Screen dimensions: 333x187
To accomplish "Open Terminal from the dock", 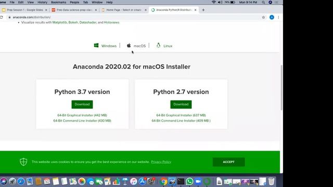I will tap(181, 181).
